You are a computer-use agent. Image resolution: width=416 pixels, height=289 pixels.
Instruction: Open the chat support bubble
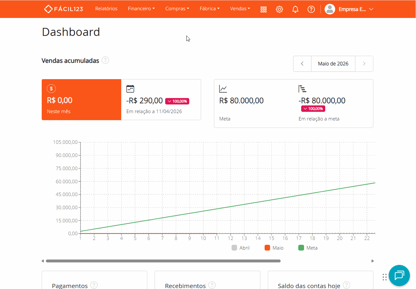[x=399, y=276]
